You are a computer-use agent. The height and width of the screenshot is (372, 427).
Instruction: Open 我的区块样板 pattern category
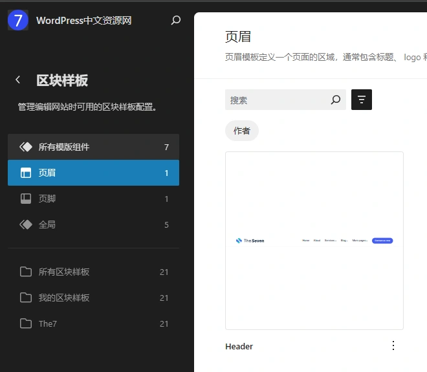coord(93,298)
